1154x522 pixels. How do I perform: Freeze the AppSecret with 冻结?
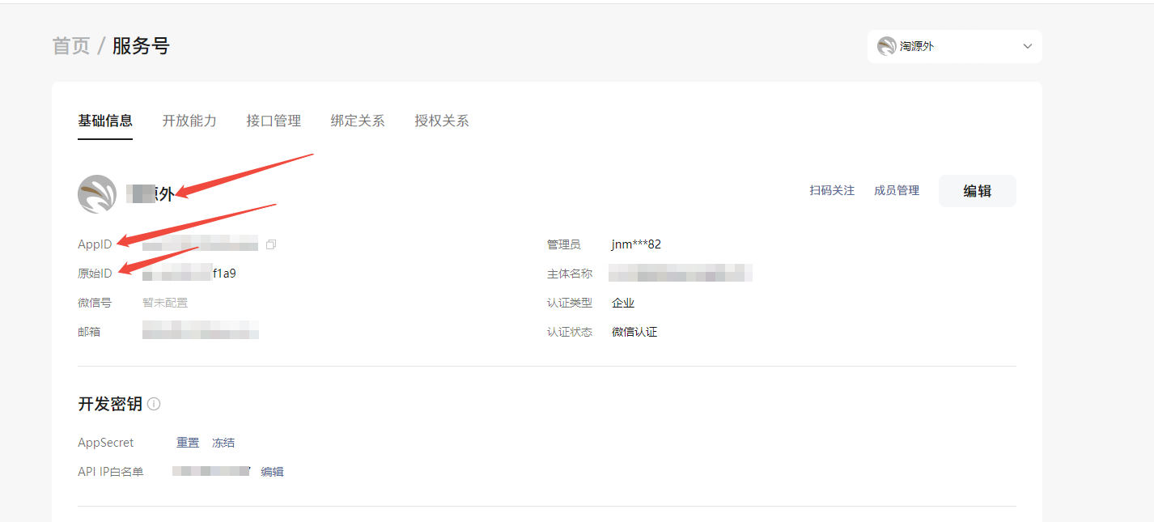click(x=223, y=443)
